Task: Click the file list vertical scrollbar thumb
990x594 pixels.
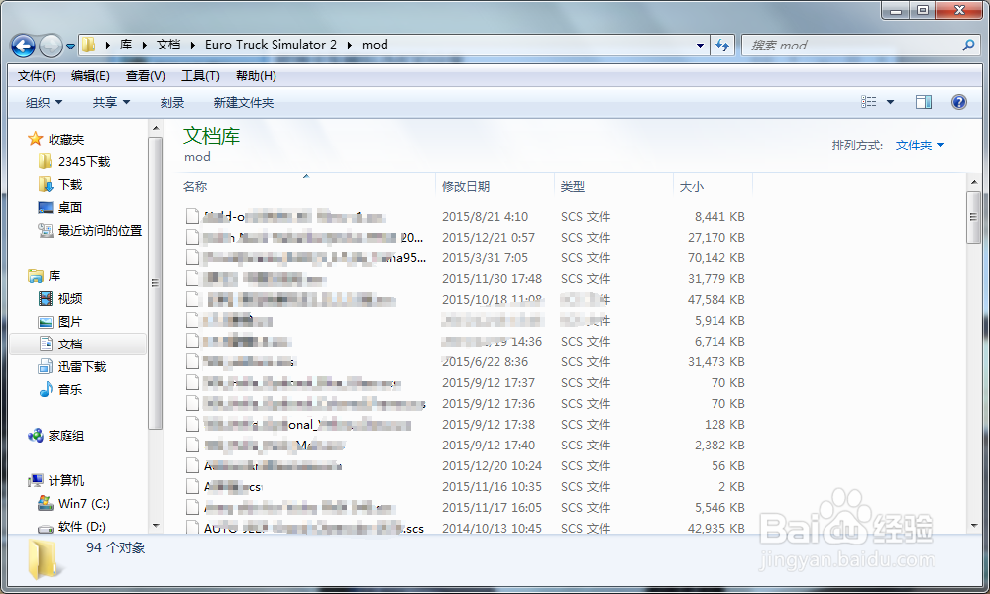Action: (973, 217)
